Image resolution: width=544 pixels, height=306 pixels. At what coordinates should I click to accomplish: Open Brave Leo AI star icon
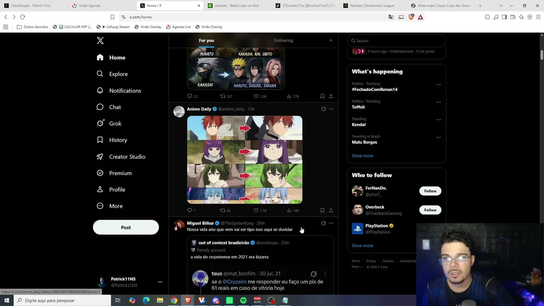point(521,17)
